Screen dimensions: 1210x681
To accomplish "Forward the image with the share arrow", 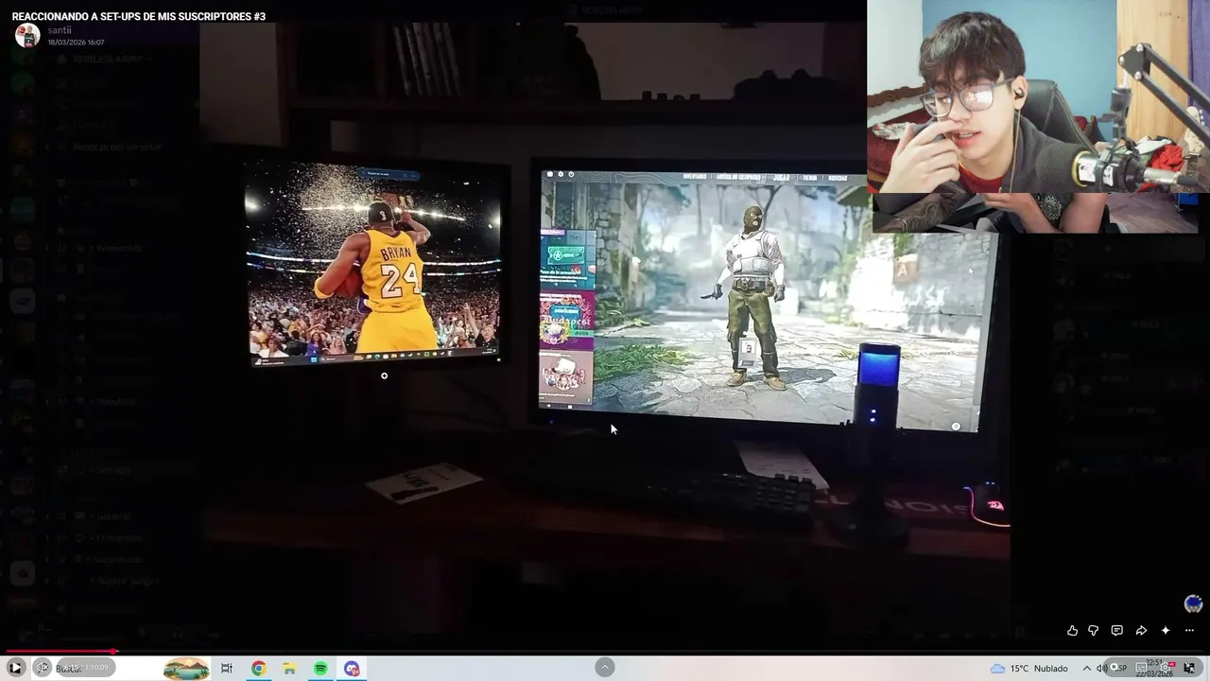I will point(1141,631).
